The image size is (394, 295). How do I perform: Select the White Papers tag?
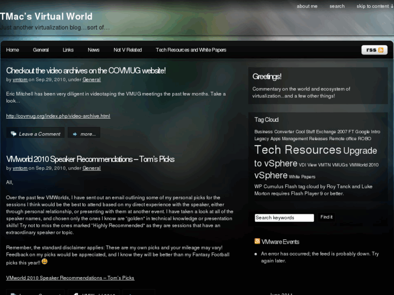coord(302,177)
